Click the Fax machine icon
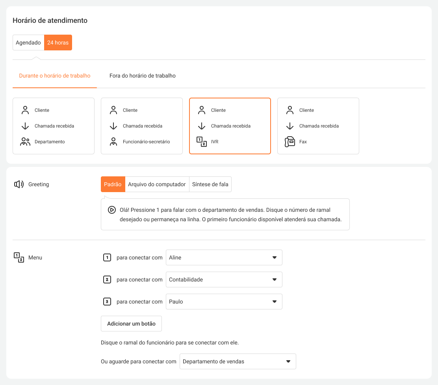The width and height of the screenshot is (438, 385). (x=290, y=142)
